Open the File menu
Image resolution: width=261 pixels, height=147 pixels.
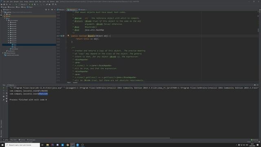tap(4, 2)
